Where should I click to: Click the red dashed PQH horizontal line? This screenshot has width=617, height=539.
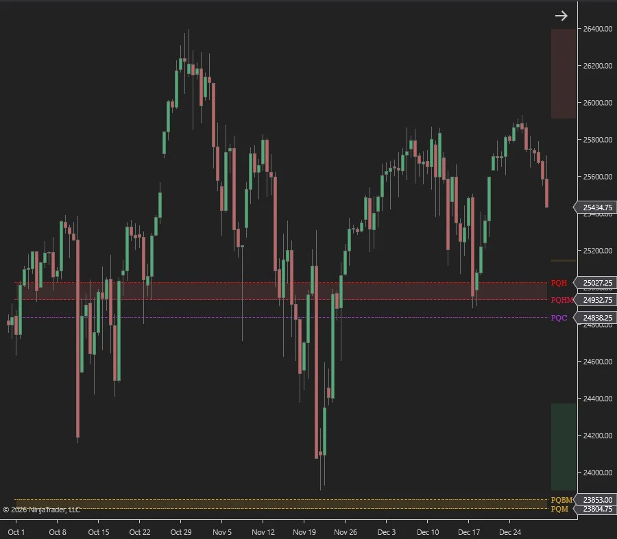[x=281, y=283]
